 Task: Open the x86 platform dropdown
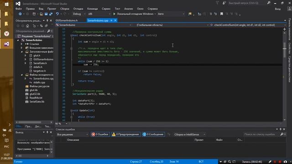tap(99, 14)
